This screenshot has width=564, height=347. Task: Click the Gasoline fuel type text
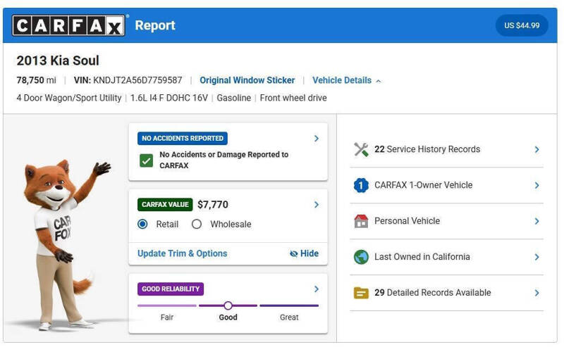click(234, 98)
